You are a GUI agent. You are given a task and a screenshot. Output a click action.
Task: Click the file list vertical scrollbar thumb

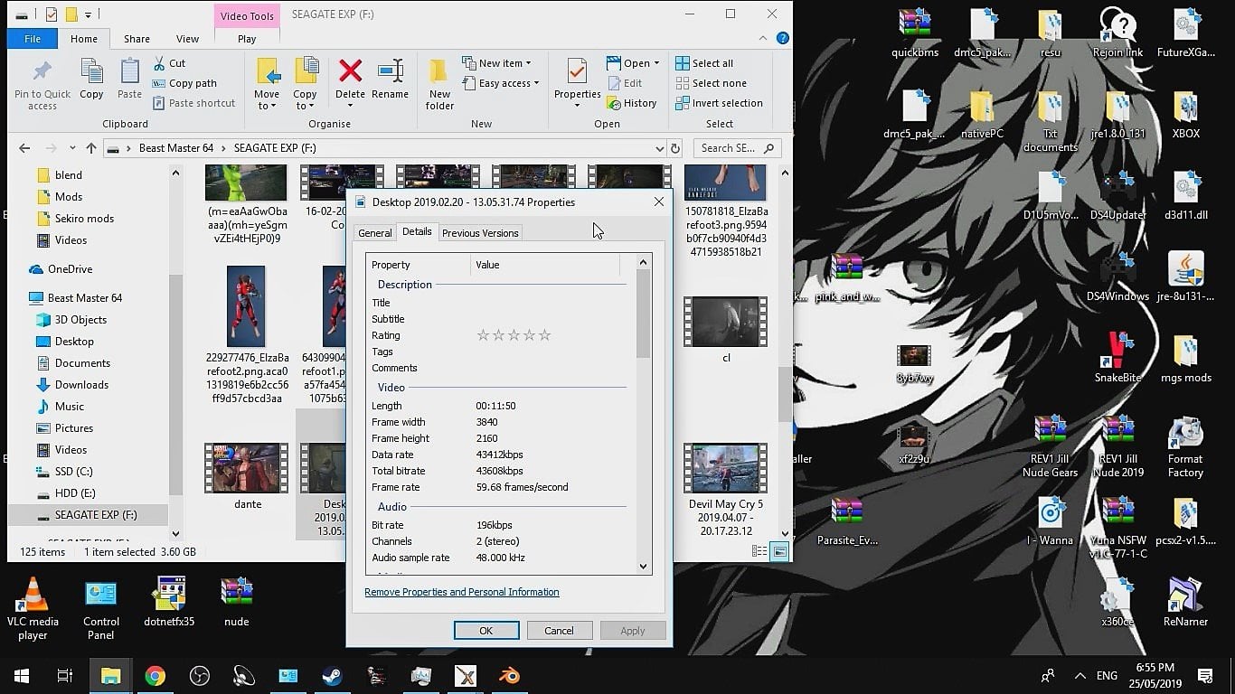[x=784, y=393]
